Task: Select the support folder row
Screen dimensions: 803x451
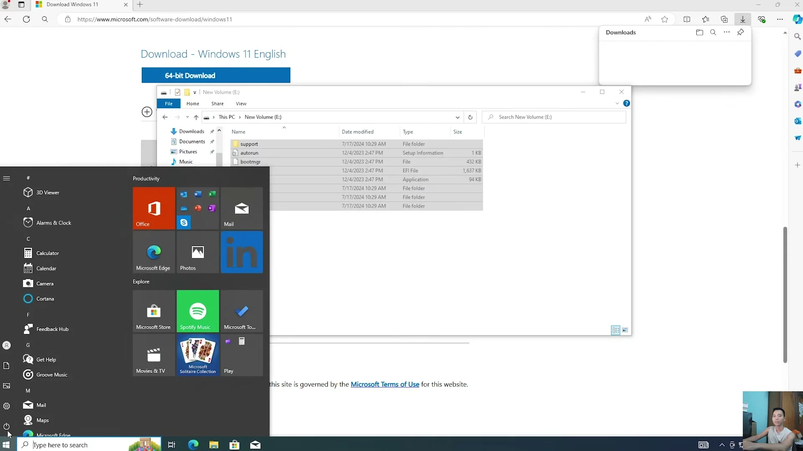Action: [357, 144]
